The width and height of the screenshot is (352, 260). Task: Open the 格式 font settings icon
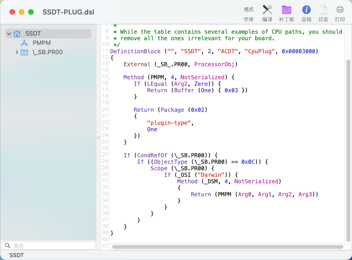pyautogui.click(x=248, y=13)
